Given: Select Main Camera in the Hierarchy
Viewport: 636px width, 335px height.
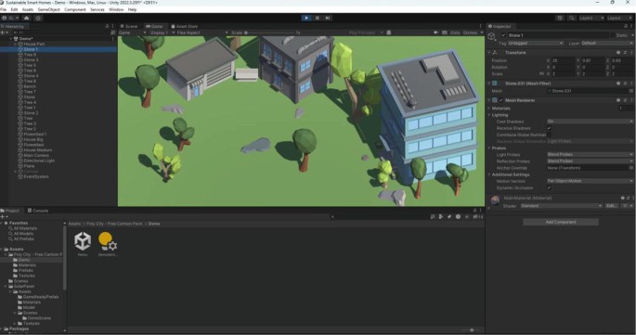Looking at the screenshot, I should tap(36, 155).
